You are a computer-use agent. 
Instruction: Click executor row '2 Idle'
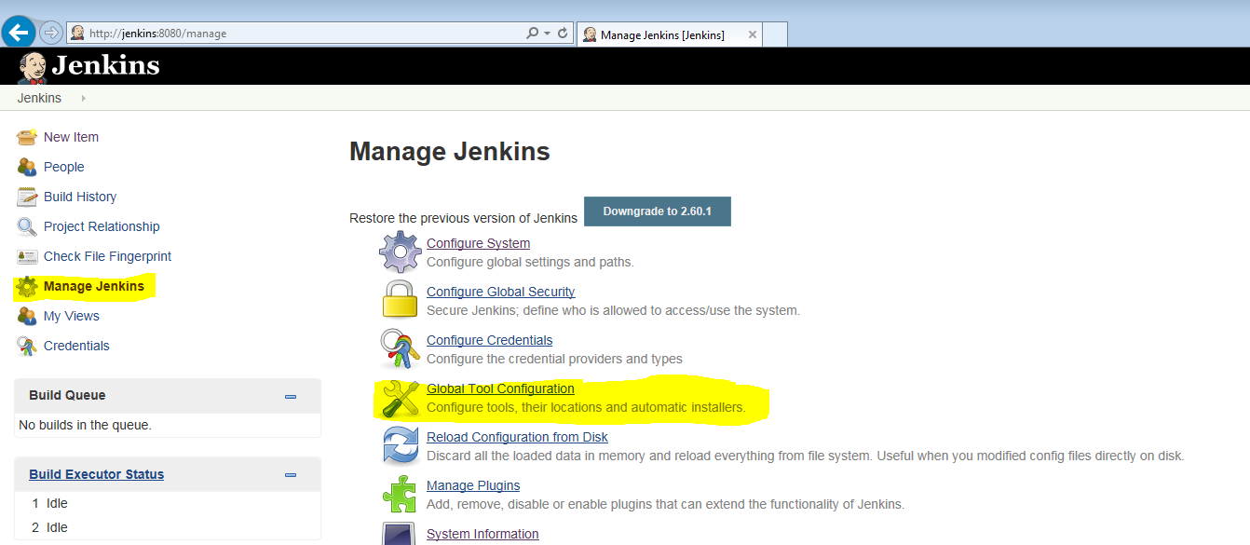(x=168, y=527)
